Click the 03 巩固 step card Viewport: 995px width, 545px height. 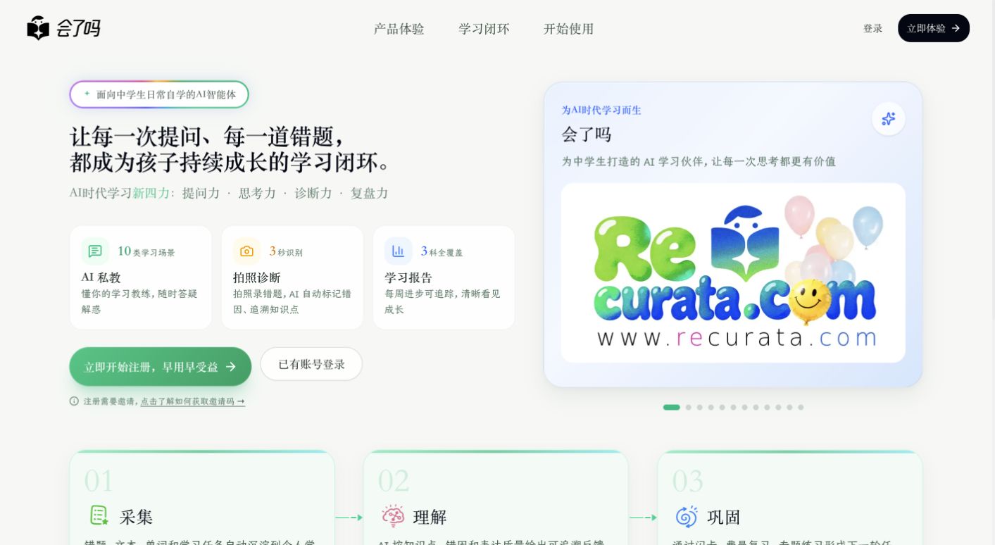pos(790,498)
